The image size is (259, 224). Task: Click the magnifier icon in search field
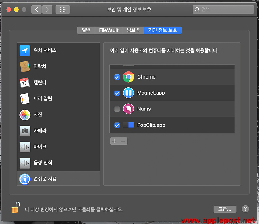[197, 9]
